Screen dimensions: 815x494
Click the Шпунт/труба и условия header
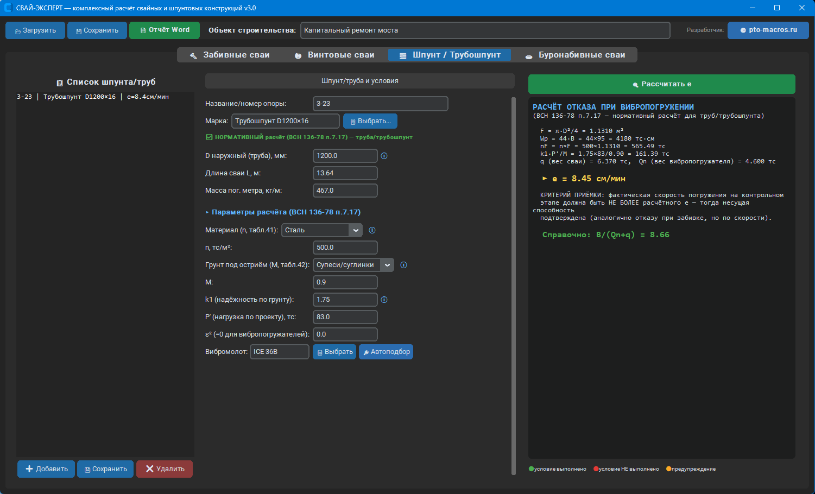(360, 81)
